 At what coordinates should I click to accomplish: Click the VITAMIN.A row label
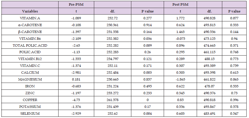[30, 18]
